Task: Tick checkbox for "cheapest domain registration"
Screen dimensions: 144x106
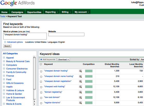Action: point(41,82)
